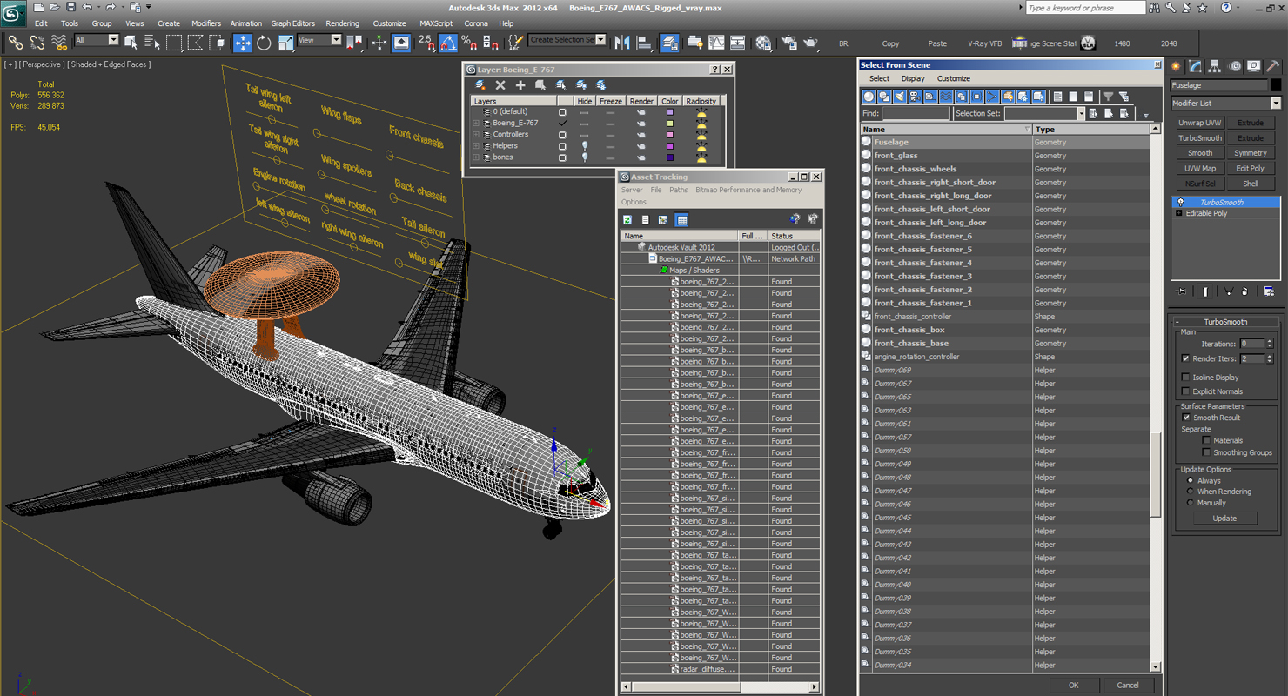Enable Isoline Display checkbox
The image size is (1288, 696).
click(x=1186, y=378)
